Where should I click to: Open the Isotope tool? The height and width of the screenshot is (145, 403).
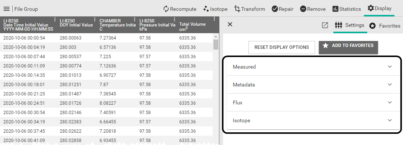[215, 9]
